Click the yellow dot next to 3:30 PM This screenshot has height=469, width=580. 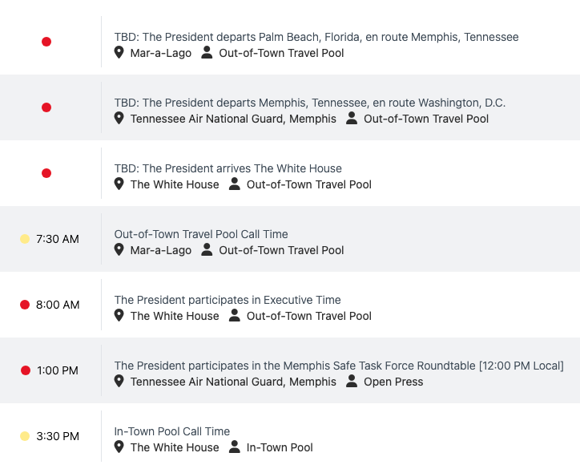(25, 436)
